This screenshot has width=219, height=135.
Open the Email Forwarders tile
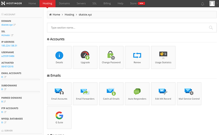(85, 94)
